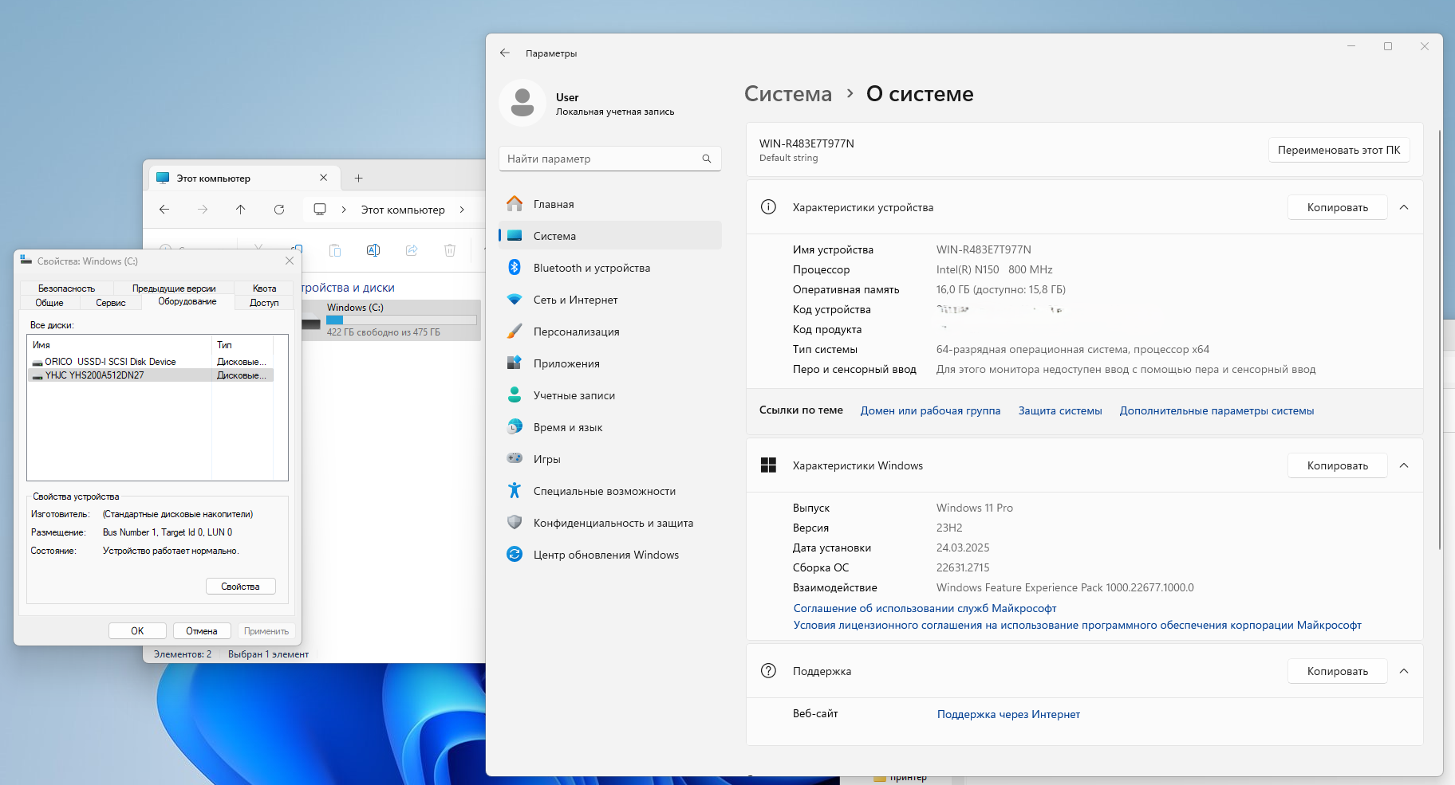Viewport: 1455px width, 785px height.
Task: Open Домен или рабочая группа link
Action: click(x=930, y=411)
